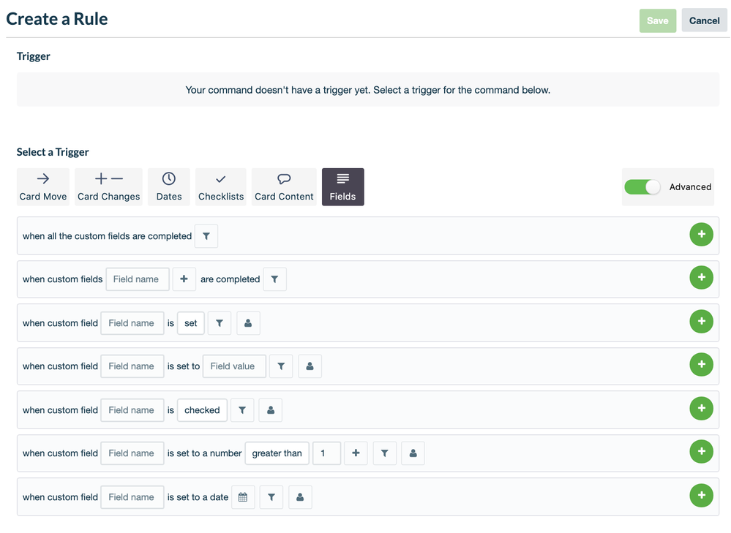The image size is (731, 533).
Task: Click plus to add another field name
Action: 184,279
